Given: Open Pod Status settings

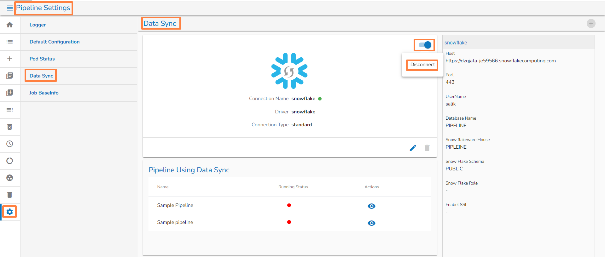Looking at the screenshot, I should (x=42, y=59).
